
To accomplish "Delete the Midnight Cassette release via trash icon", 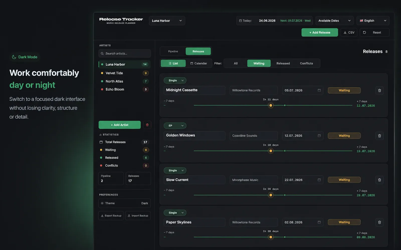I will pyautogui.click(x=379, y=90).
